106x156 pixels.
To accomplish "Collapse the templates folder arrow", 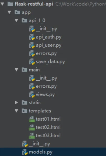I will pos(16,111).
